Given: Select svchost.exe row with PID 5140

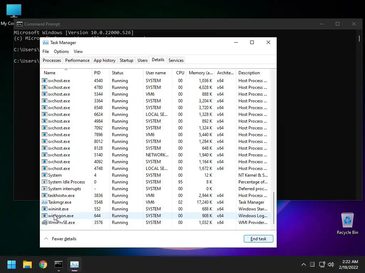Looking at the screenshot, I should click(155, 155).
